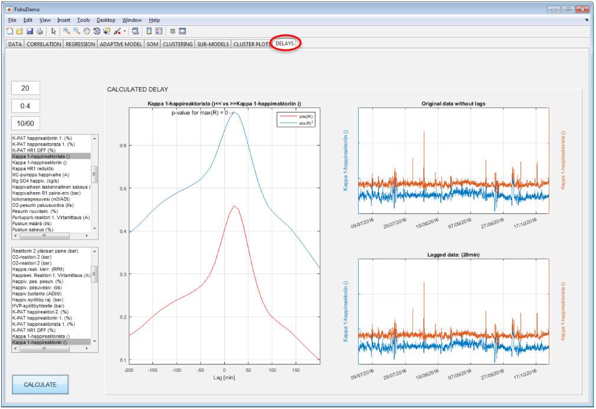Print the figure using the printer icon
This screenshot has width=596, height=409.
(x=40, y=31)
